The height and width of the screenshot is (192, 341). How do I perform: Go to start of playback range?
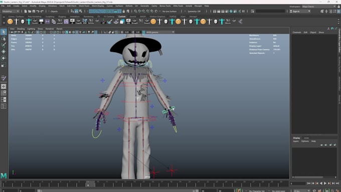coord(309,183)
